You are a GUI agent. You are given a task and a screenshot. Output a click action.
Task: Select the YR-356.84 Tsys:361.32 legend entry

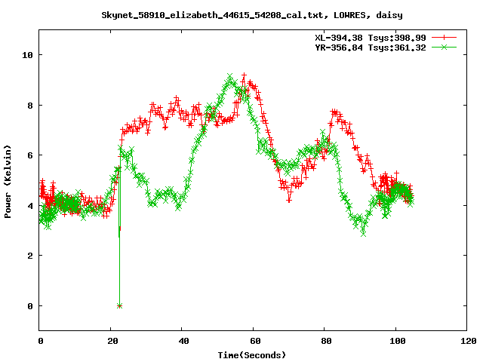pyautogui.click(x=371, y=48)
